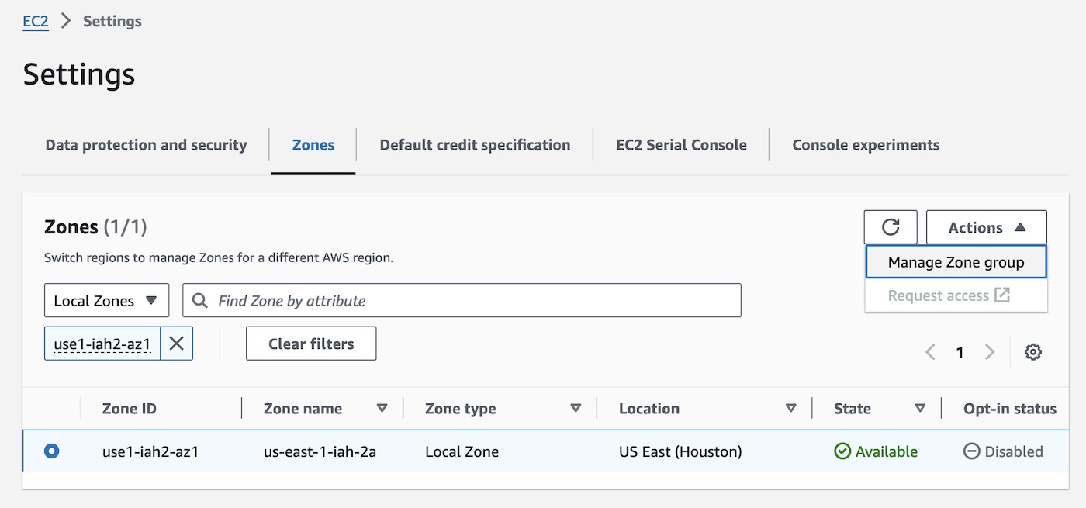Viewport: 1086px width, 508px height.
Task: Remove the use1-iah2-az1 filter with X
Action: click(176, 344)
